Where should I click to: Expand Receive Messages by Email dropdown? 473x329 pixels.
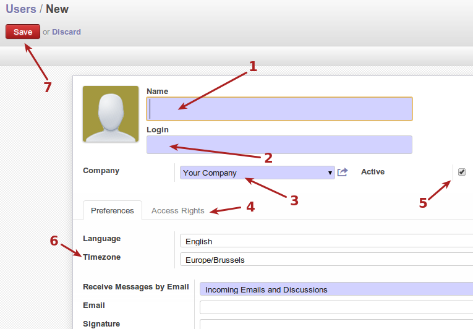tap(337, 289)
